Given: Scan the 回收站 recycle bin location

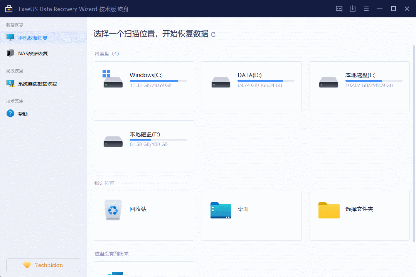Looking at the screenshot, I should pos(144,216).
